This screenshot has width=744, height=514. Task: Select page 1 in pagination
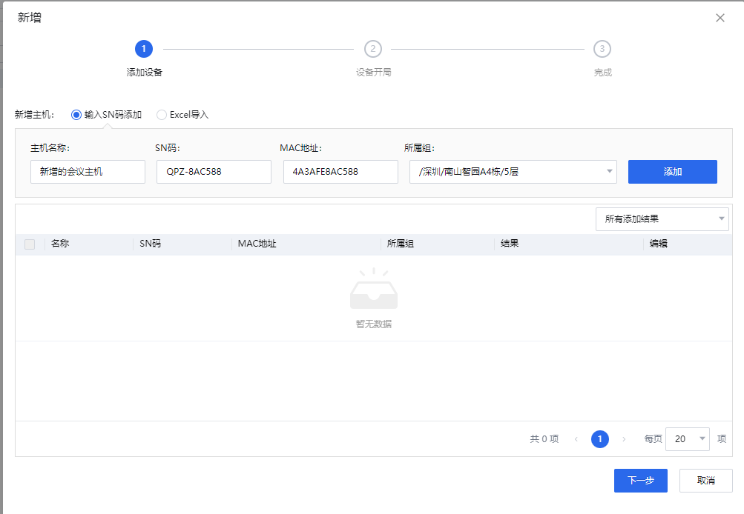tap(599, 439)
